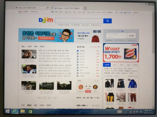The image size is (157, 117).
Task: Click the red button under the NPB 0:0 score
Action: pos(88,91)
